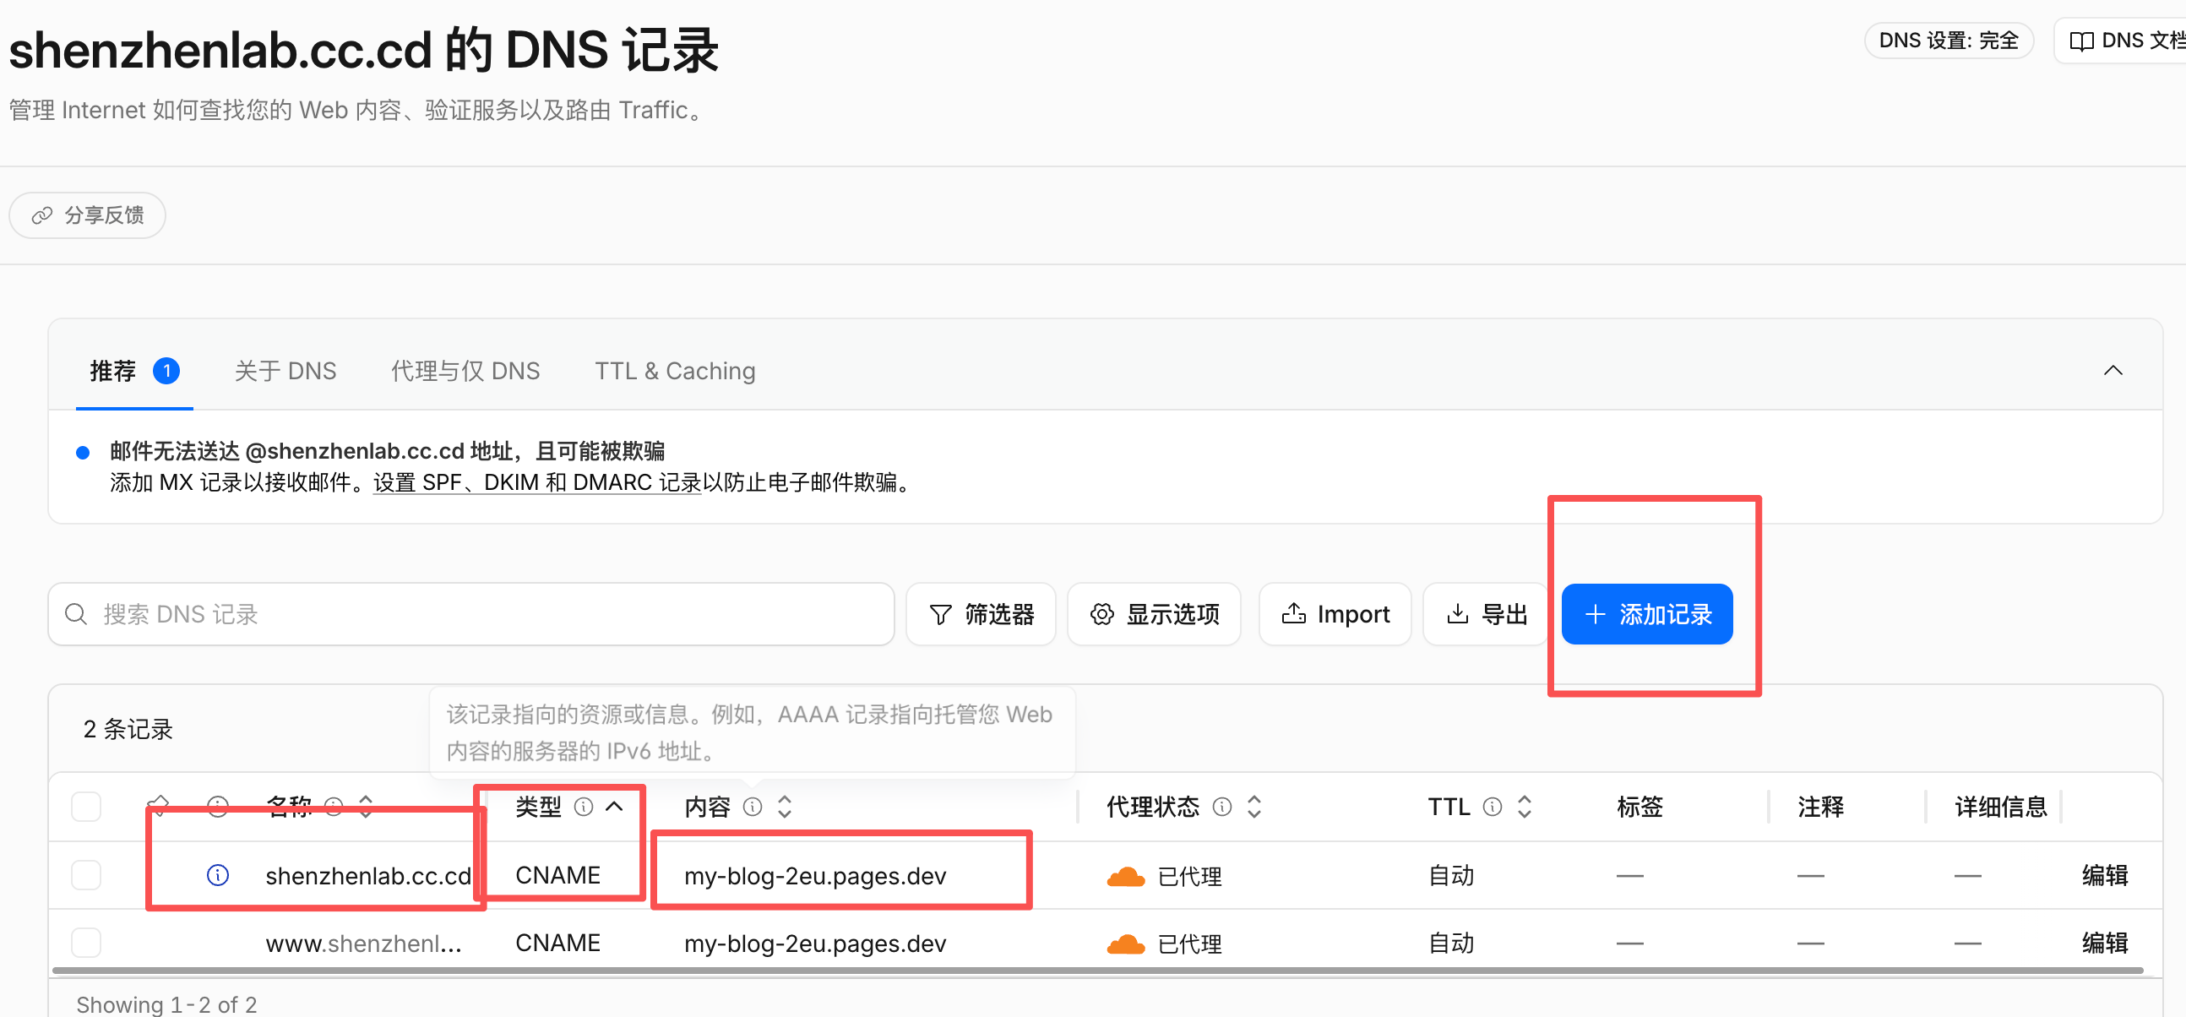
Task: Click the 搜索 DNS 记录 search field
Action: [471, 614]
